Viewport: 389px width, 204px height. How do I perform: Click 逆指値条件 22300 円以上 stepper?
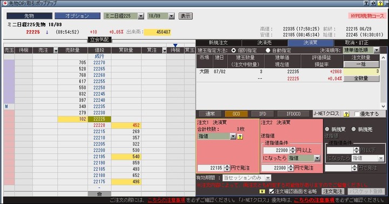[293, 150]
